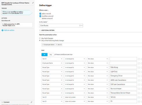This screenshot has width=142, height=105.
Task: Open 'does not contain' dropdown for Vehicle row
Action: [x=75, y=97]
